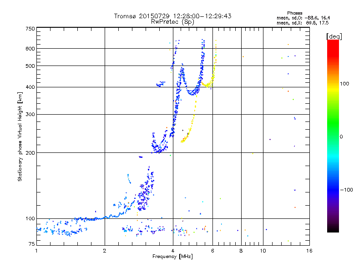Click the 'Frequency [MHz]' axis label

tap(172, 257)
